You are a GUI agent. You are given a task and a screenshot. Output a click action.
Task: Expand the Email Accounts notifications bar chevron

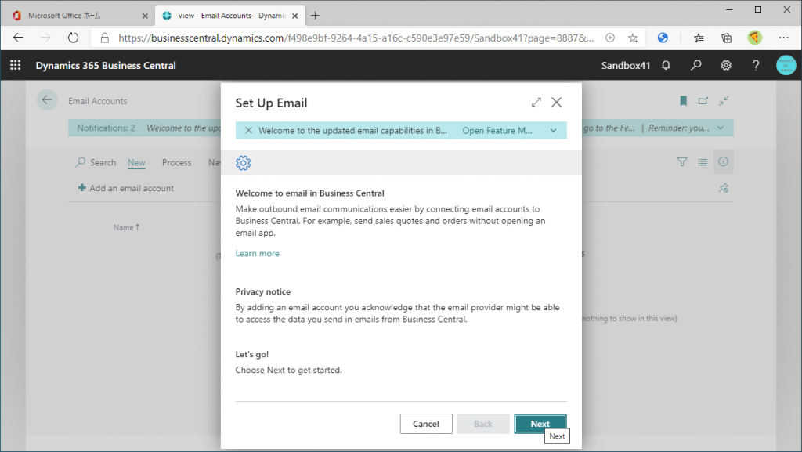721,128
